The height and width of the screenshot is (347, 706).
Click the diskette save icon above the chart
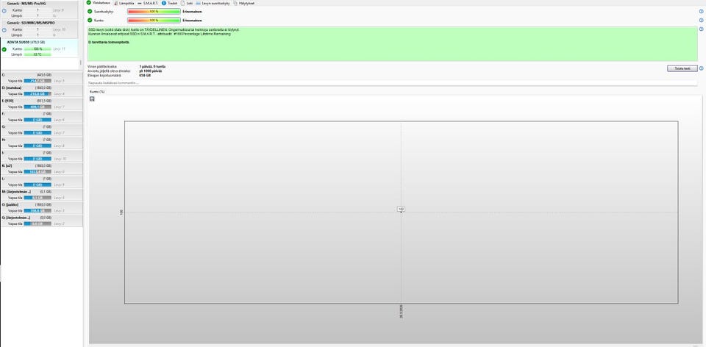tap(93, 99)
